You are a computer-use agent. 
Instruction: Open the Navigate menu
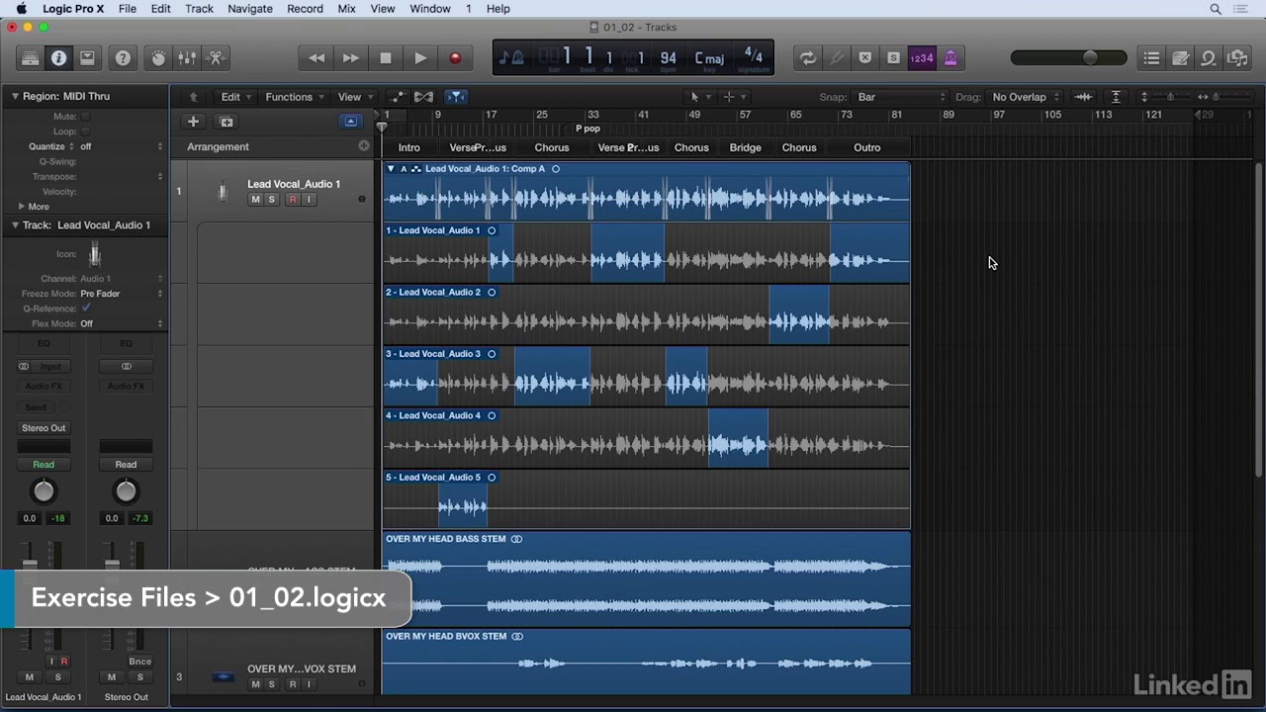pyautogui.click(x=250, y=9)
